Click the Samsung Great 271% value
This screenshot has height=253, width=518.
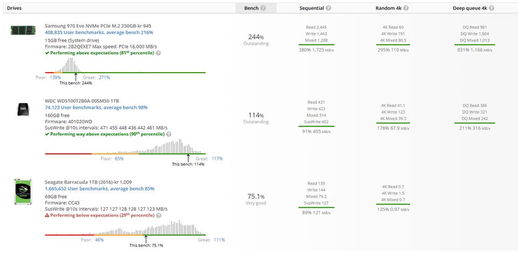click(104, 78)
